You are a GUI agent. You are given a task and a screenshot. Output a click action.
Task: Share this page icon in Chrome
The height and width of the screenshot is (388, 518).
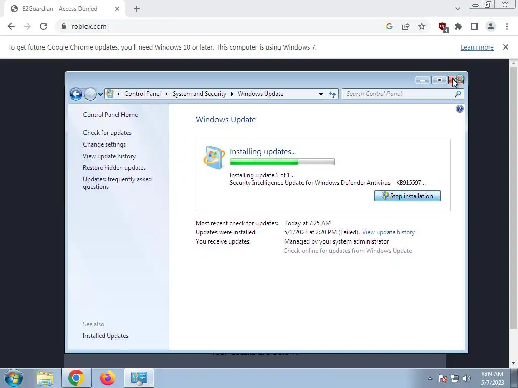click(406, 26)
